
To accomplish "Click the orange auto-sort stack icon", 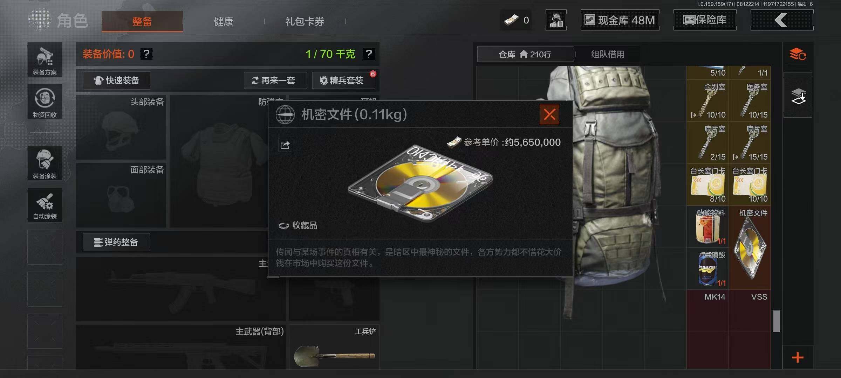I will [x=798, y=55].
